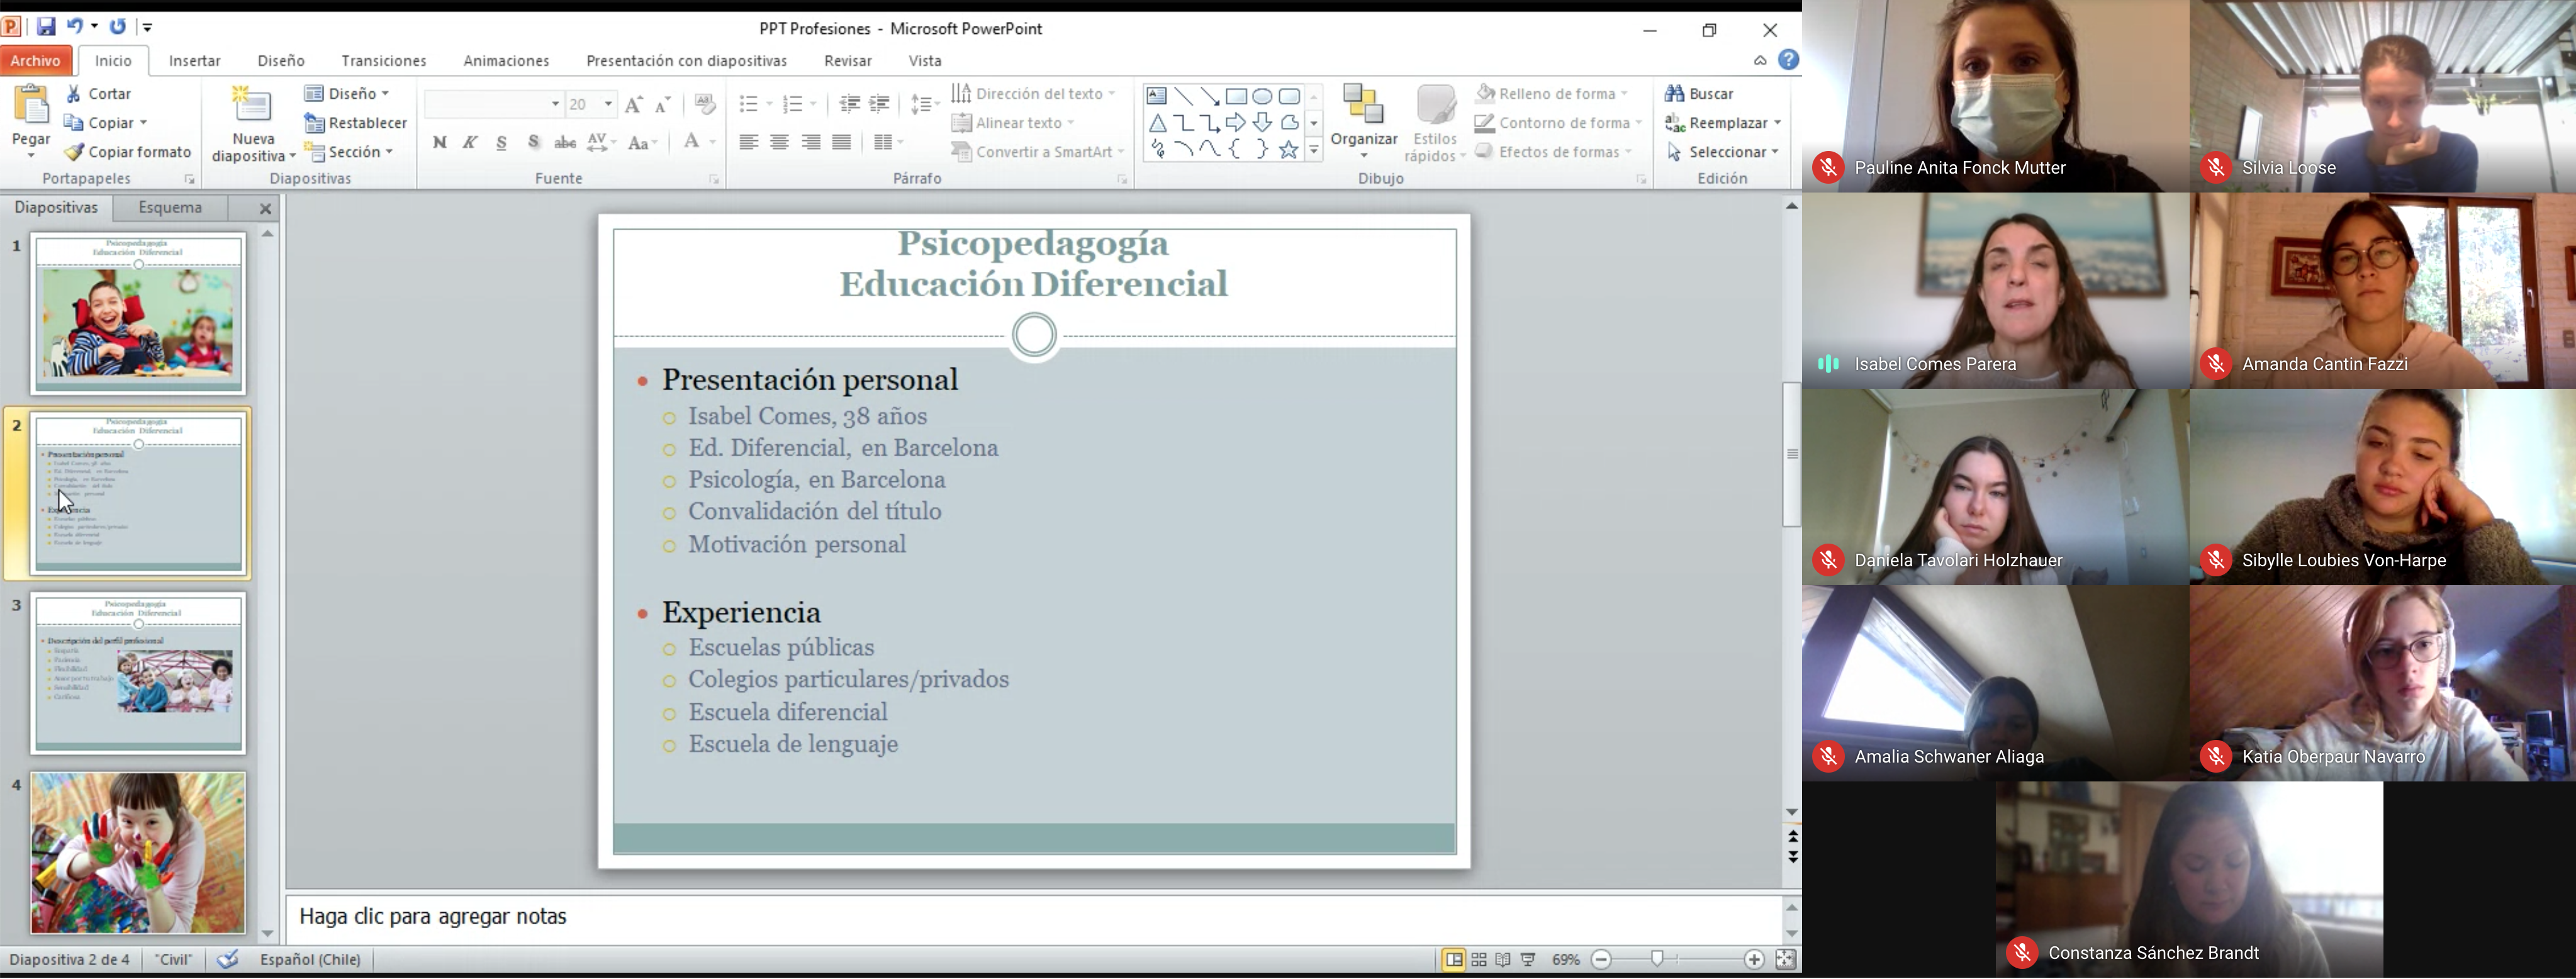Screen dimensions: 2576x979
Task: Click the Undo arrow in quick access
Action: [75, 27]
